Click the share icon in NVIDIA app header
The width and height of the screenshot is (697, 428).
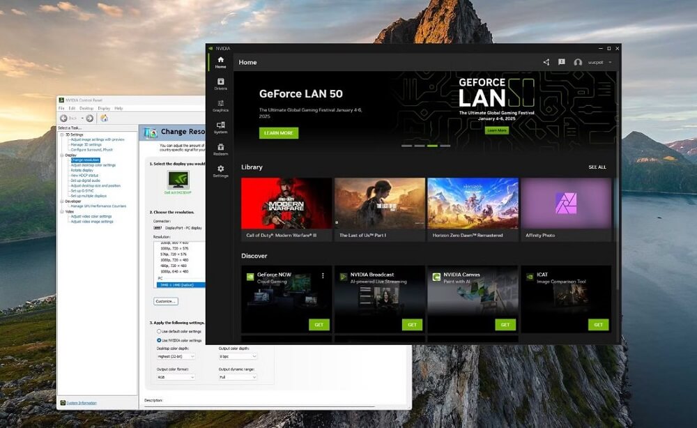click(x=546, y=62)
